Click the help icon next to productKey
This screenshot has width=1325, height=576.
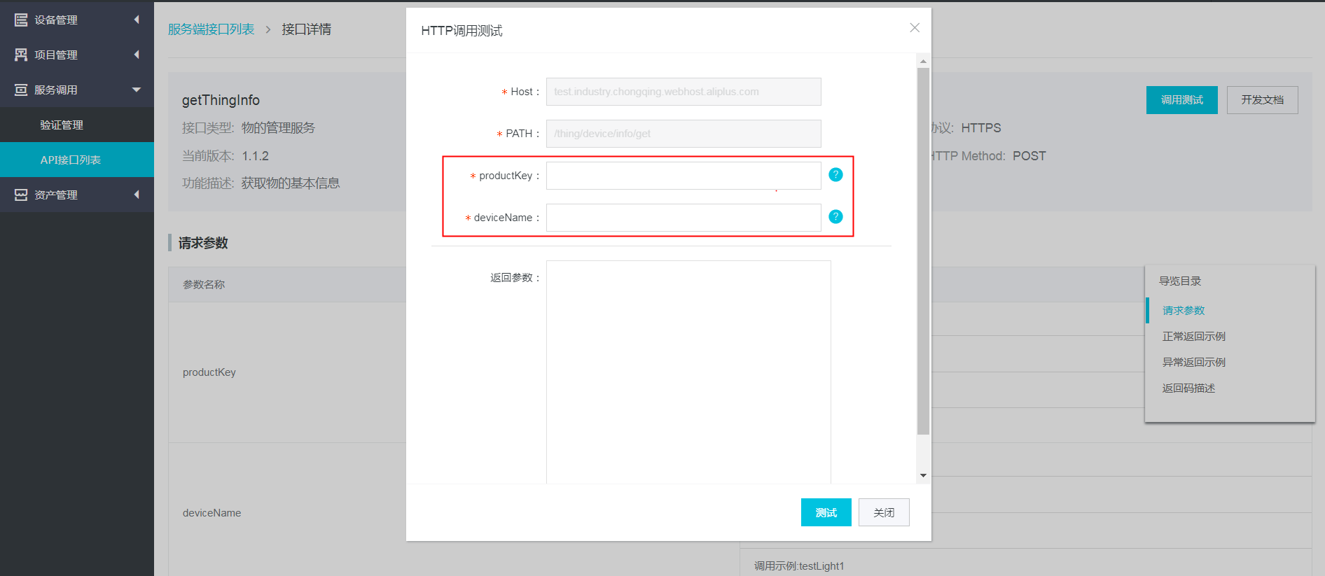pyautogui.click(x=835, y=175)
